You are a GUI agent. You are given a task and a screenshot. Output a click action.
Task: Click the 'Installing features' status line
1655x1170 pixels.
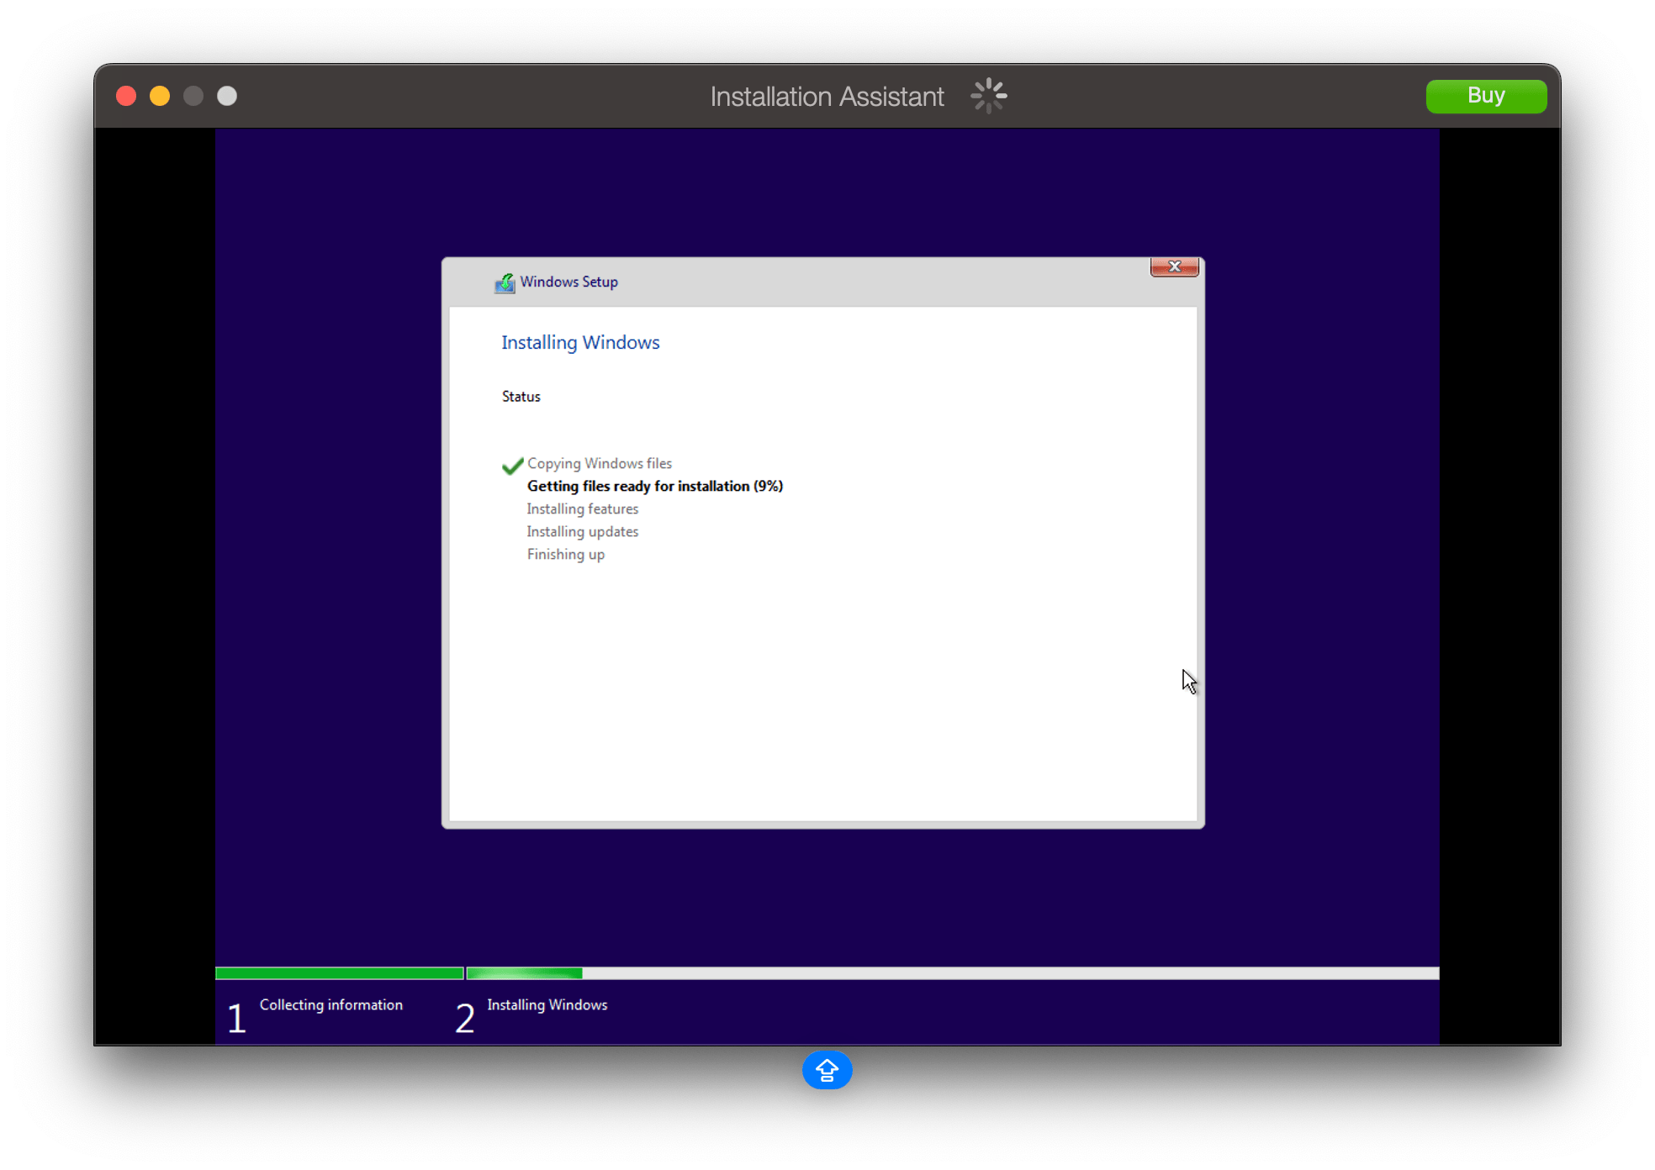click(x=582, y=509)
